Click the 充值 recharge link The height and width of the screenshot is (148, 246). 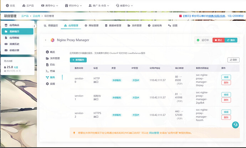pyautogui.click(x=16, y=67)
